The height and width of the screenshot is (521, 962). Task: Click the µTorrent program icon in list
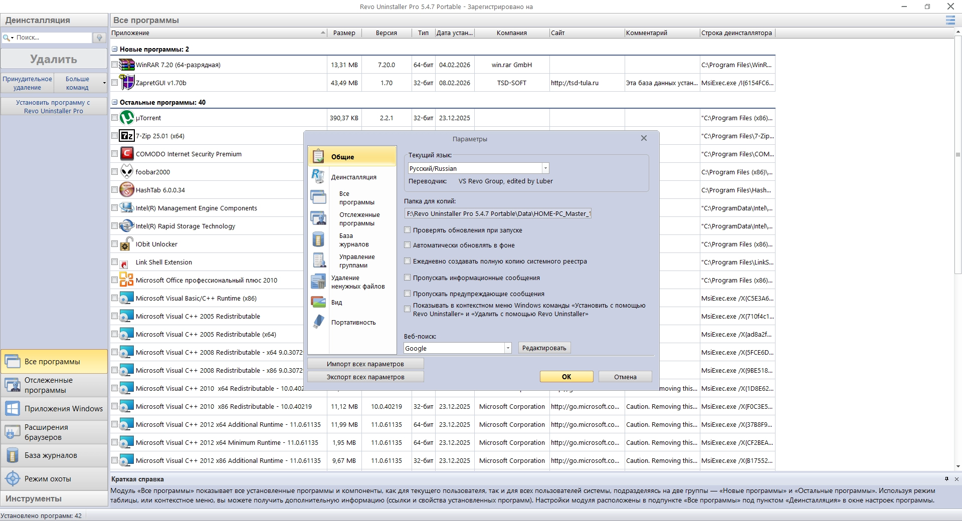pos(127,118)
